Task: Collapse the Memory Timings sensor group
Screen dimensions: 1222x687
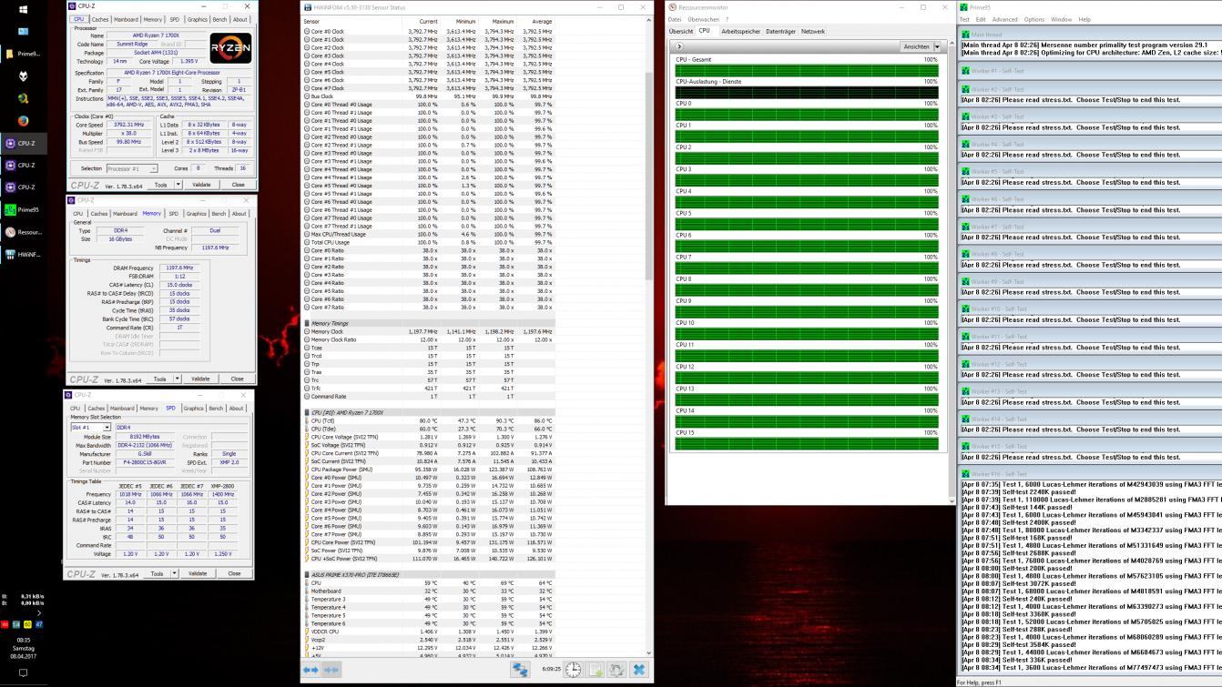Action: pos(307,323)
